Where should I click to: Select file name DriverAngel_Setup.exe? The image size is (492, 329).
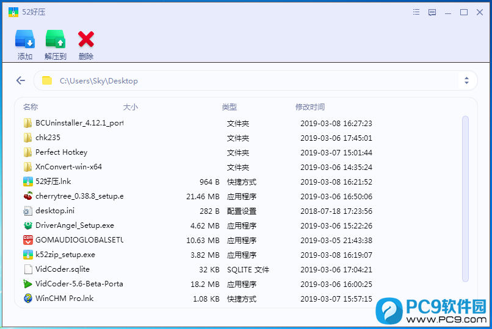(x=74, y=225)
